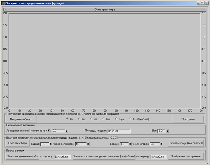Adjust the число сторон spinner arrows
Screen dimensions: 210x165
[x=161, y=144]
